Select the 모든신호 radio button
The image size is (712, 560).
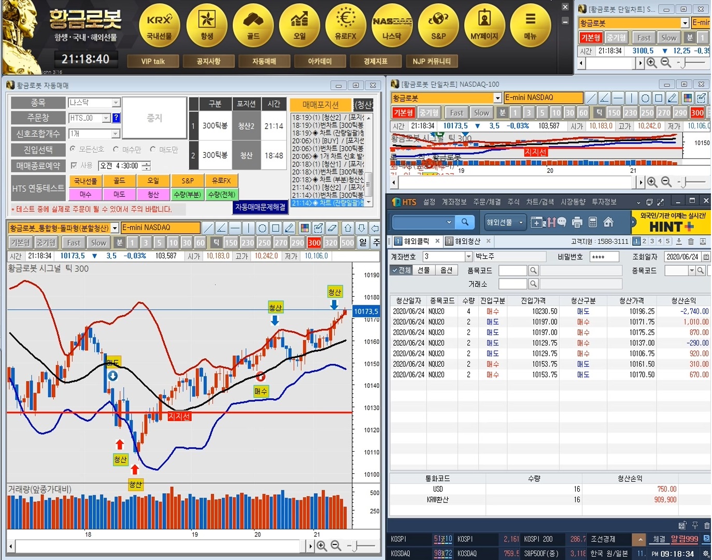coord(73,149)
